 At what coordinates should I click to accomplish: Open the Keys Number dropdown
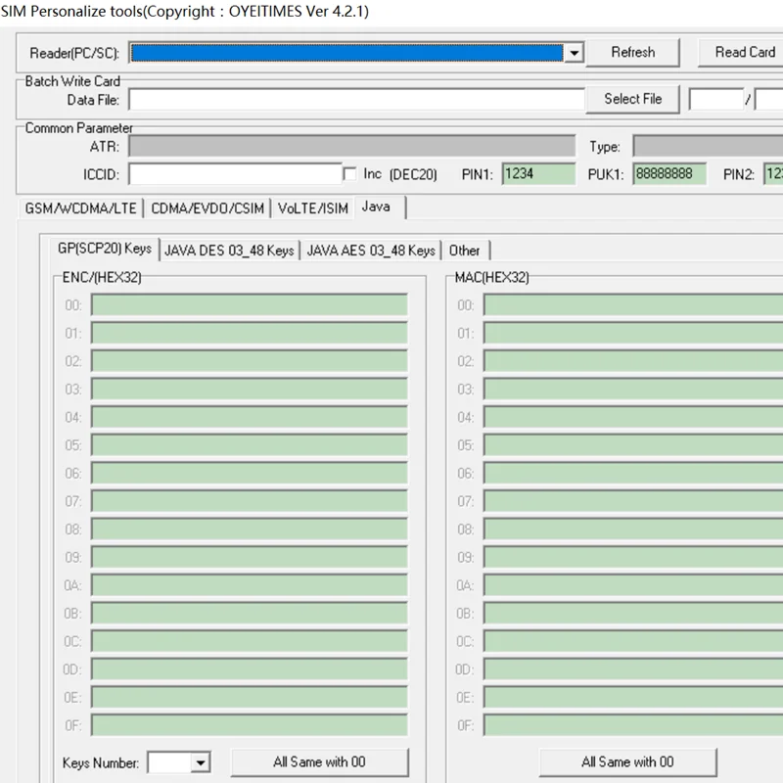(x=201, y=761)
